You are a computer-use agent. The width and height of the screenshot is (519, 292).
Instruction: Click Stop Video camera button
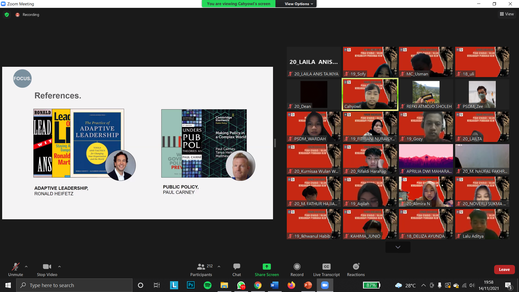coord(47,270)
